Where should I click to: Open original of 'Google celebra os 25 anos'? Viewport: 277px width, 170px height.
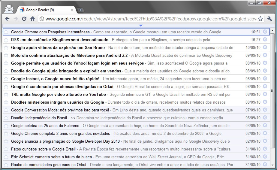pyautogui.click(x=265, y=125)
